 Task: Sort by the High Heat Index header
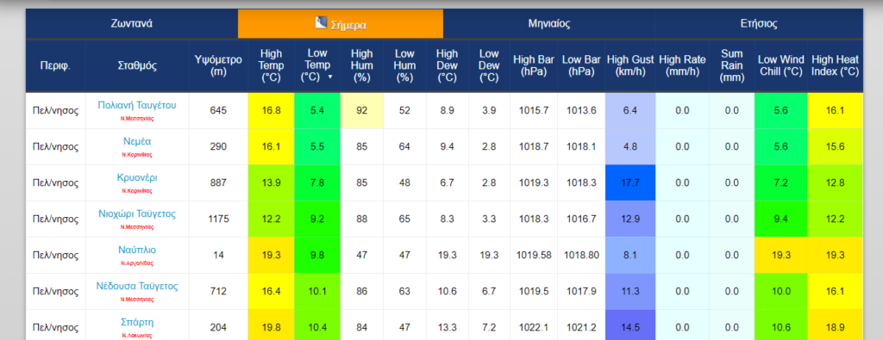coord(835,65)
